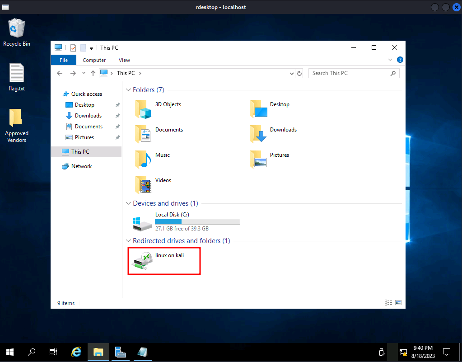Open the View ribbon tab
This screenshot has width=462, height=362.
(124, 60)
